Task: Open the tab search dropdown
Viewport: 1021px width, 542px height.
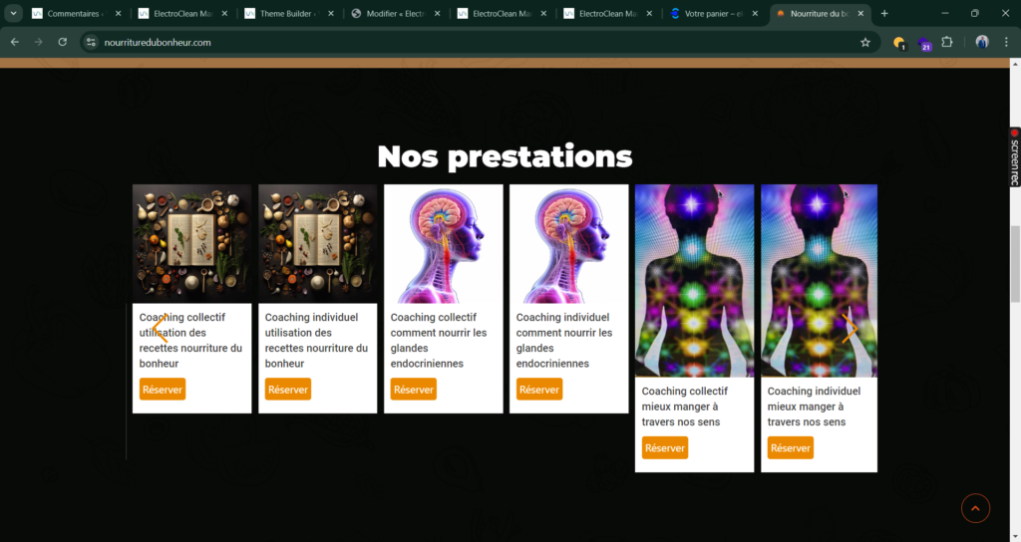Action: (x=13, y=13)
